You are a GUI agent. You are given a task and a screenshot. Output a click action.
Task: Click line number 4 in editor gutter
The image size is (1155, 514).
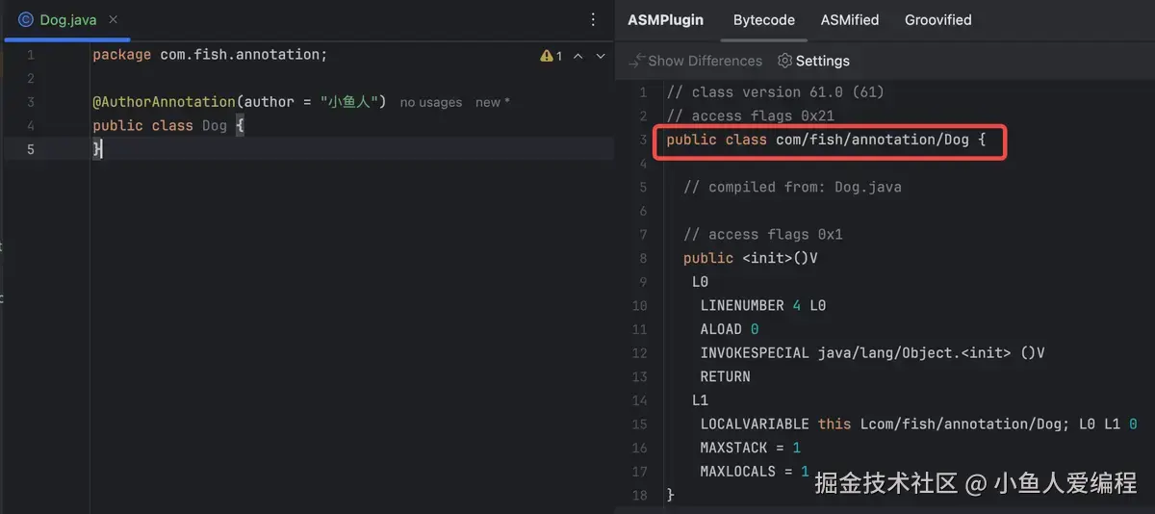tap(30, 125)
